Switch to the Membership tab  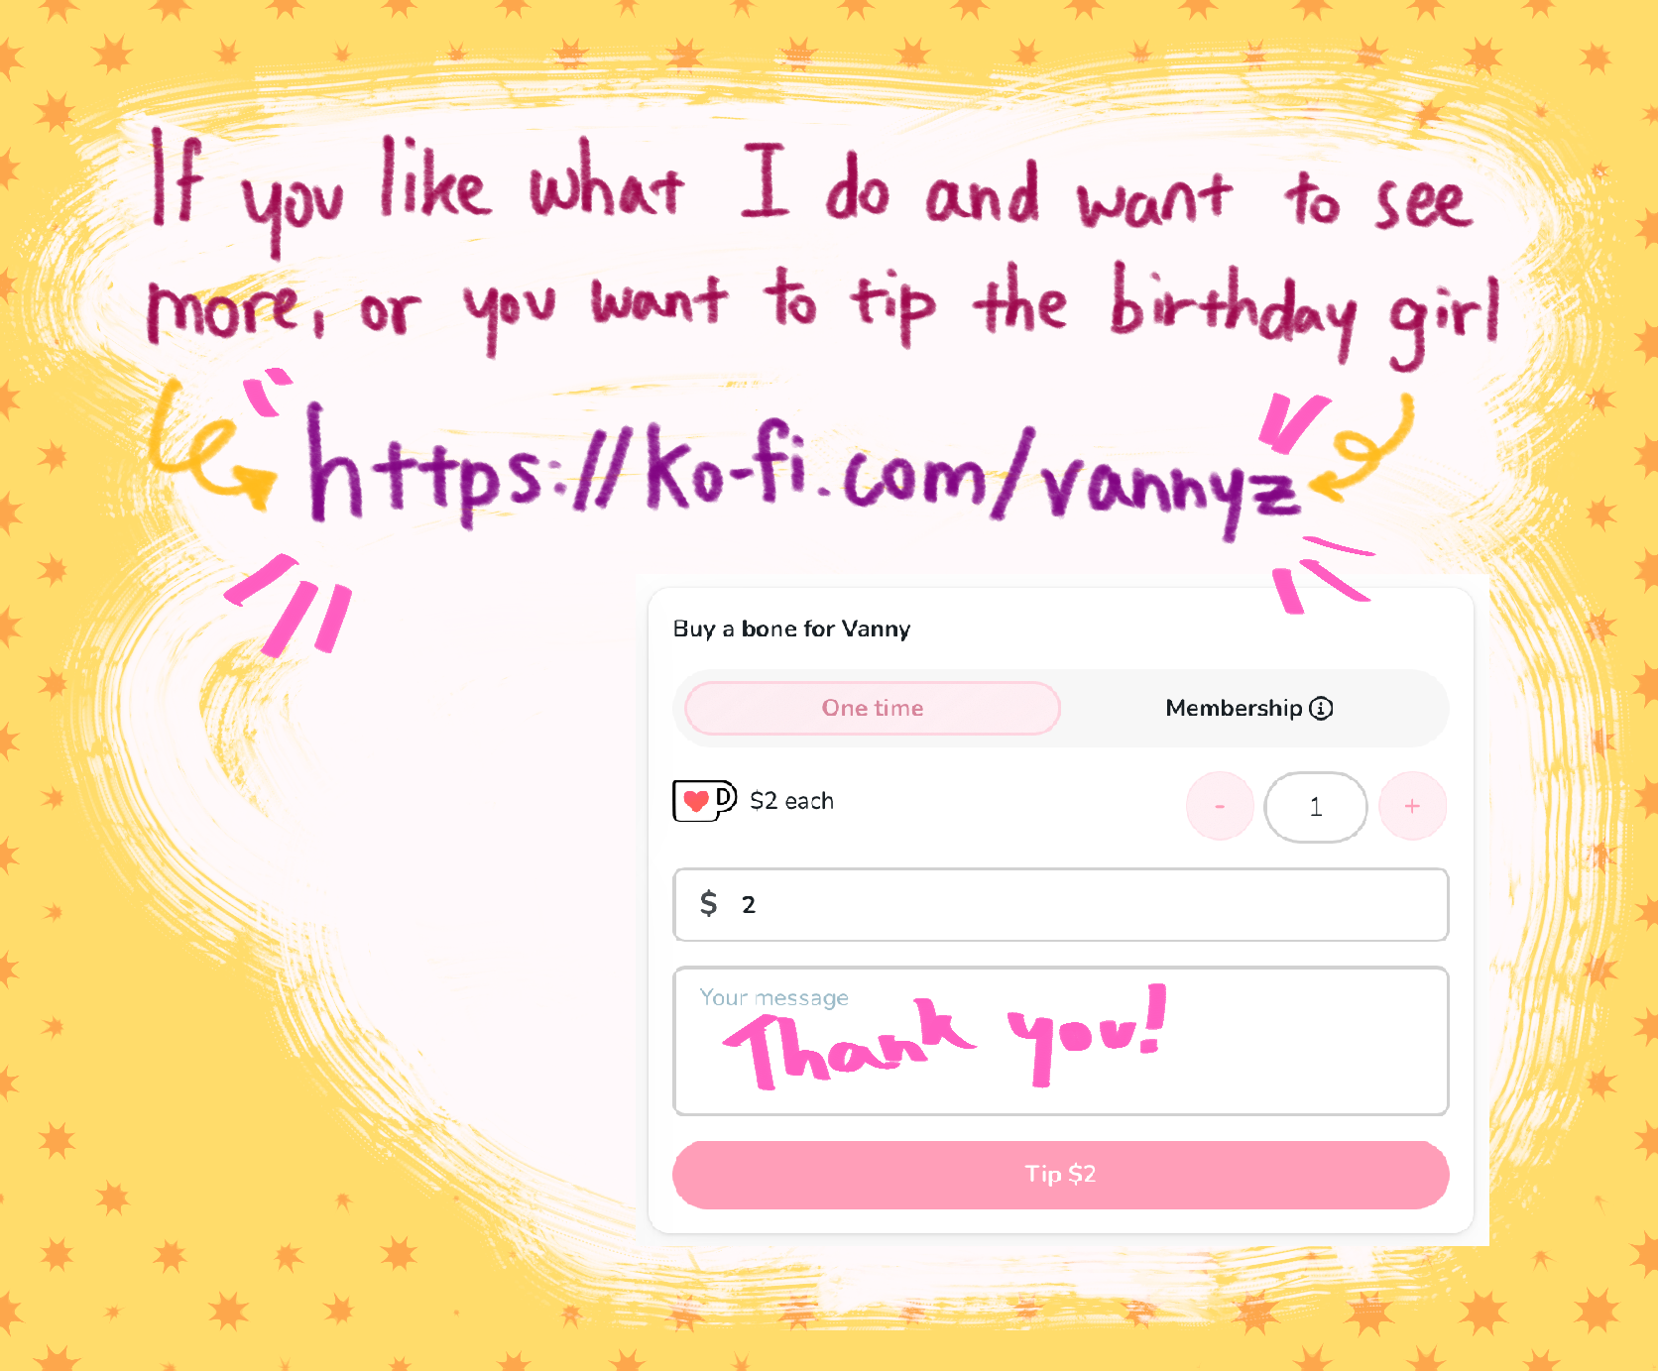(1248, 708)
